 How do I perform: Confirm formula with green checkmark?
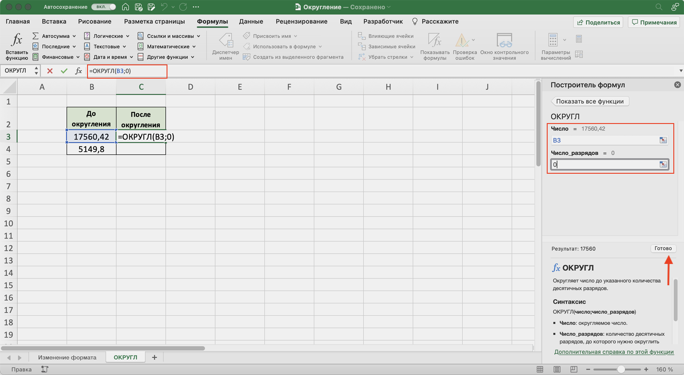click(x=64, y=71)
